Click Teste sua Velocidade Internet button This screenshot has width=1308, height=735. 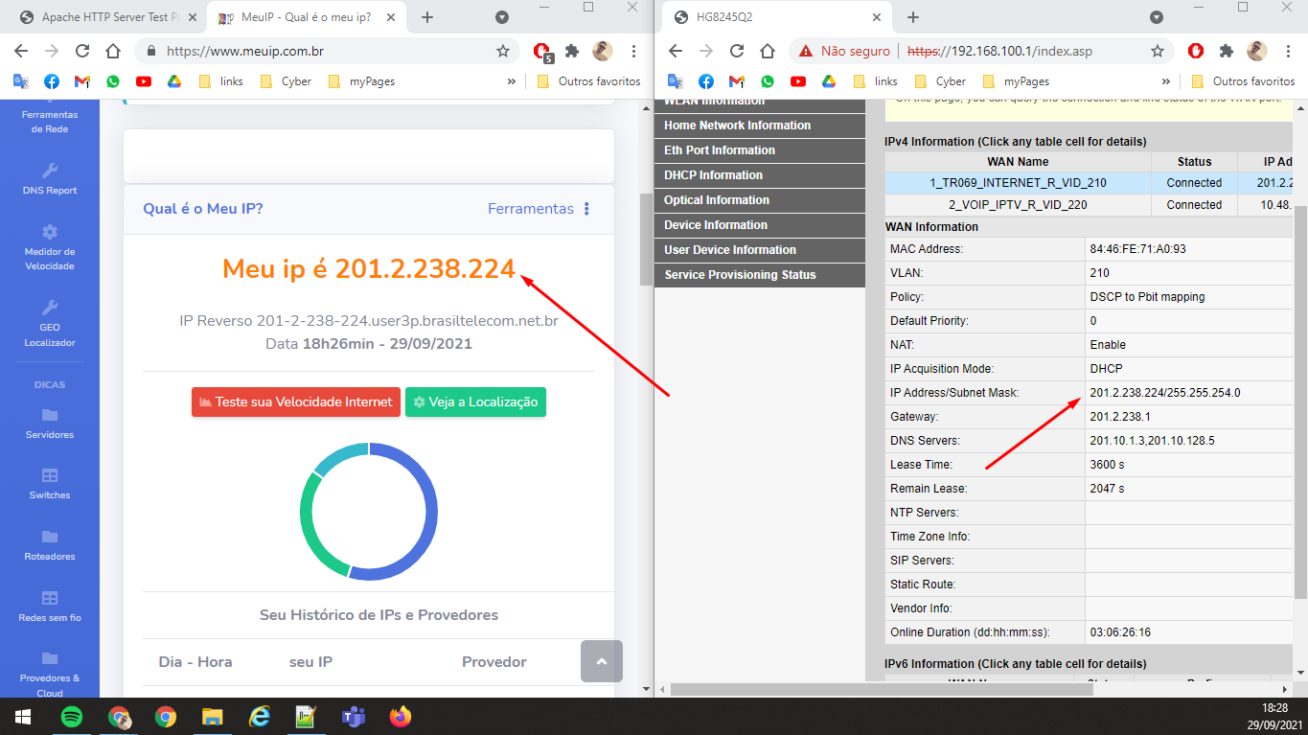[295, 402]
